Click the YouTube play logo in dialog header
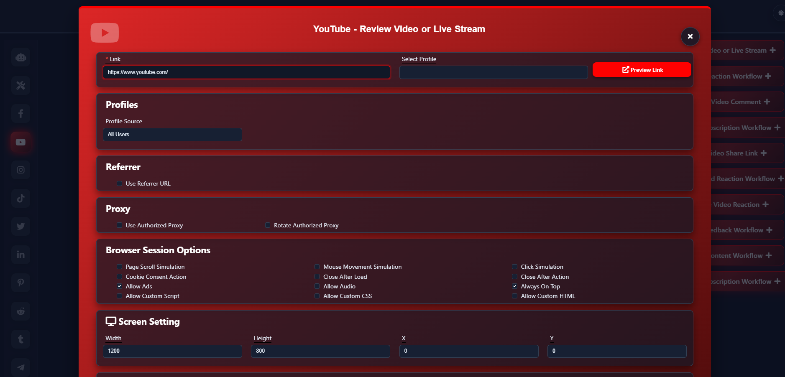 click(105, 33)
